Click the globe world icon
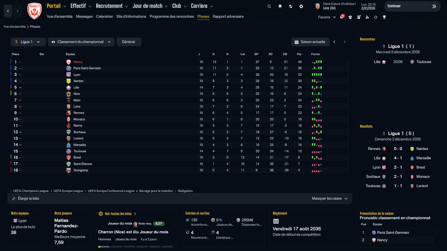Screen dimensions: 447x251 [291, 6]
